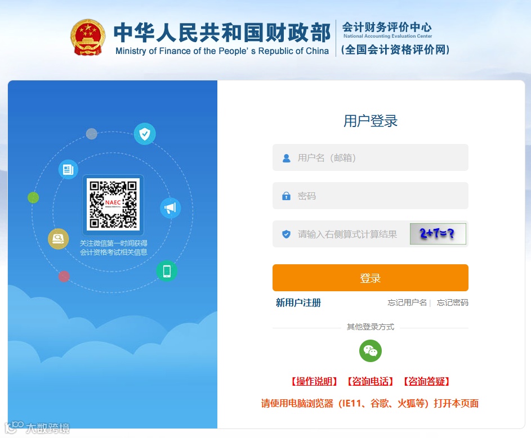The width and height of the screenshot is (531, 438).
Task: Refresh the 2+7=? captcha image
Action: click(x=438, y=234)
